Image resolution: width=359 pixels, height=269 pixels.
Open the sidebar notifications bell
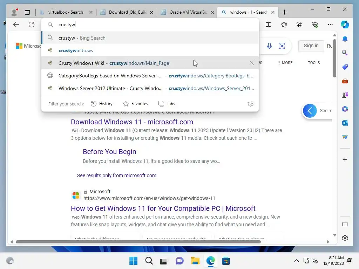click(345, 39)
